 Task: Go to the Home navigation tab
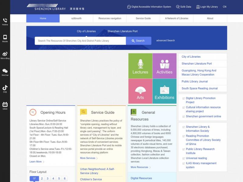(43, 19)
